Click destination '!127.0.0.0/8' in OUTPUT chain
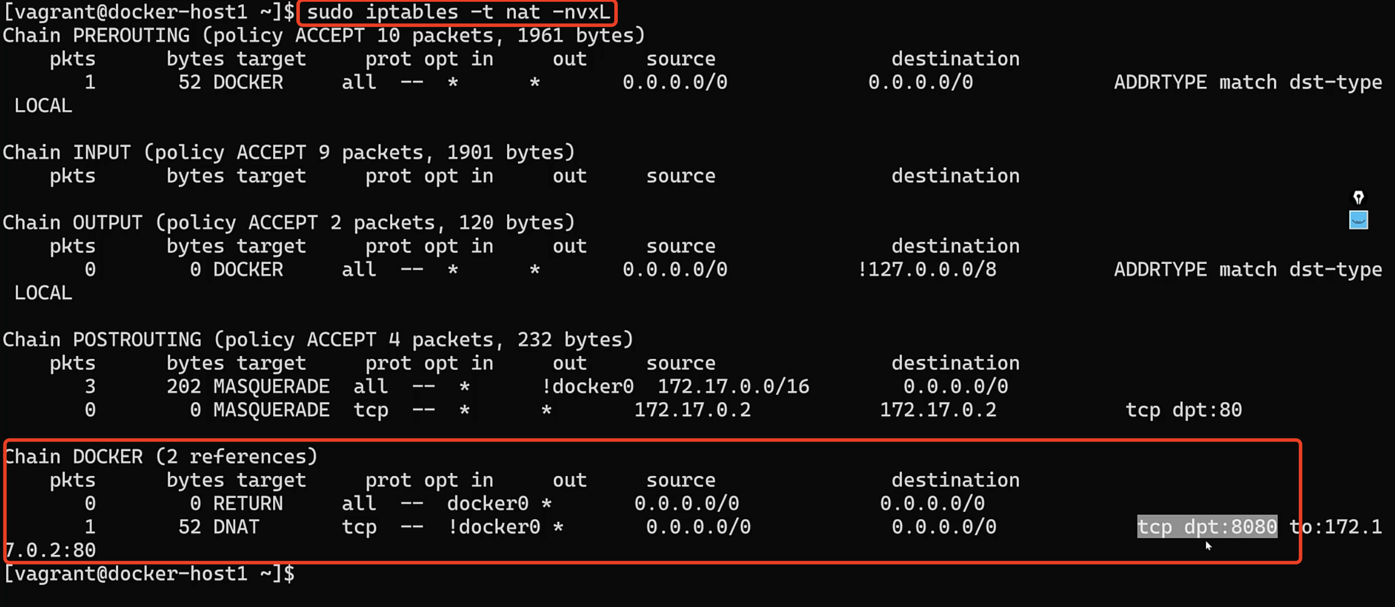 point(927,270)
